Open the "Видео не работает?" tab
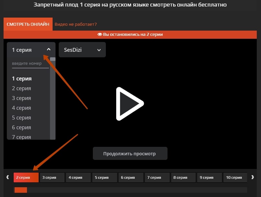 click(x=76, y=24)
